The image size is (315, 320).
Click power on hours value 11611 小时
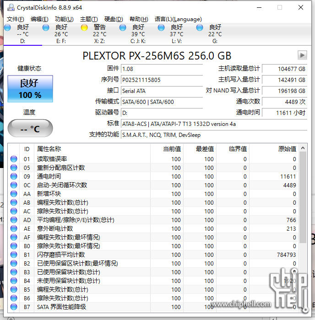point(285,113)
